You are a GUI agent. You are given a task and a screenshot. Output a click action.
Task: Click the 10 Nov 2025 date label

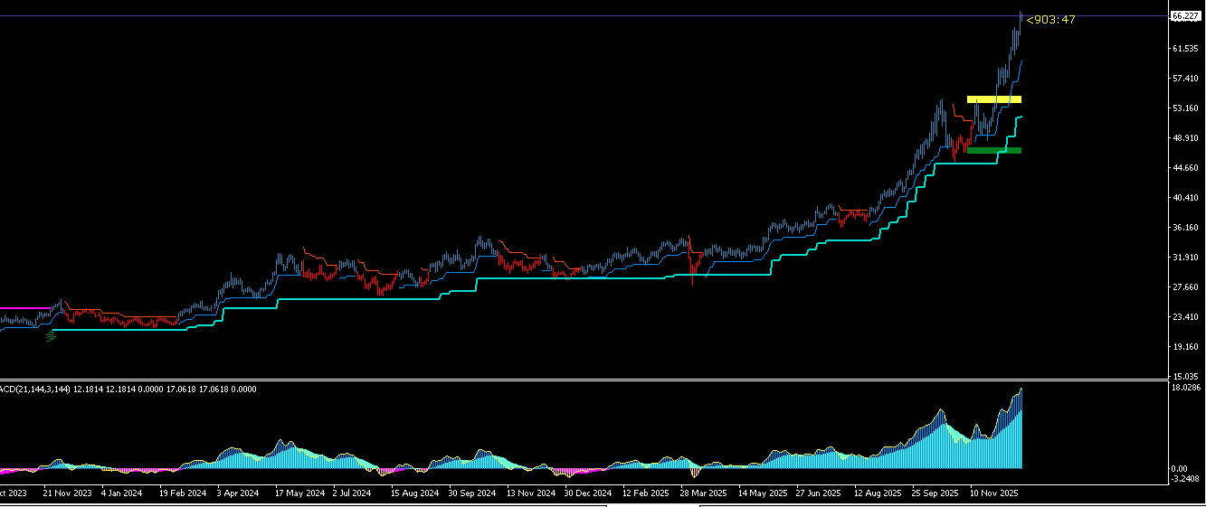pos(994,494)
